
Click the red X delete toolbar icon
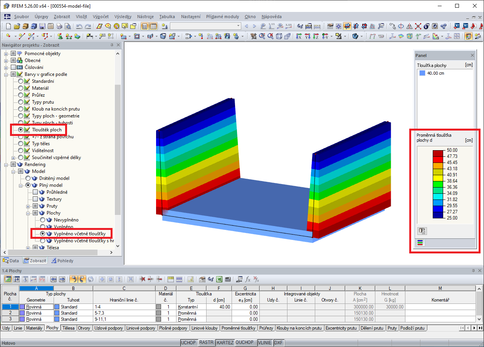point(418,26)
